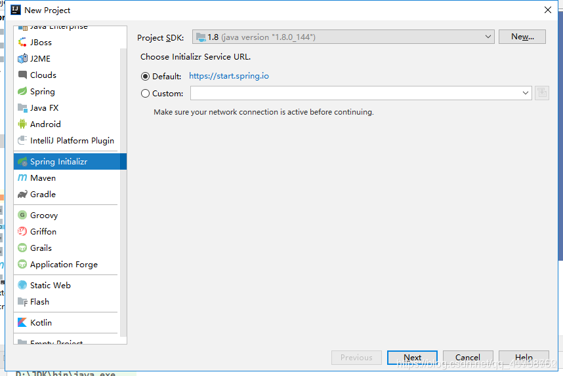Click the icon button beside Custom URL field

[542, 93]
